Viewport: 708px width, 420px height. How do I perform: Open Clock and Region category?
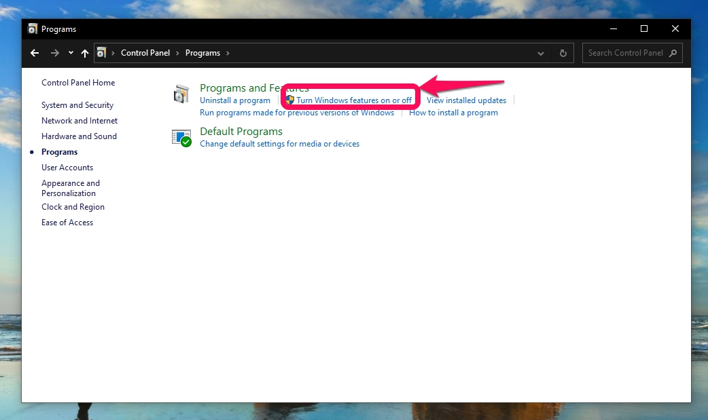point(73,207)
